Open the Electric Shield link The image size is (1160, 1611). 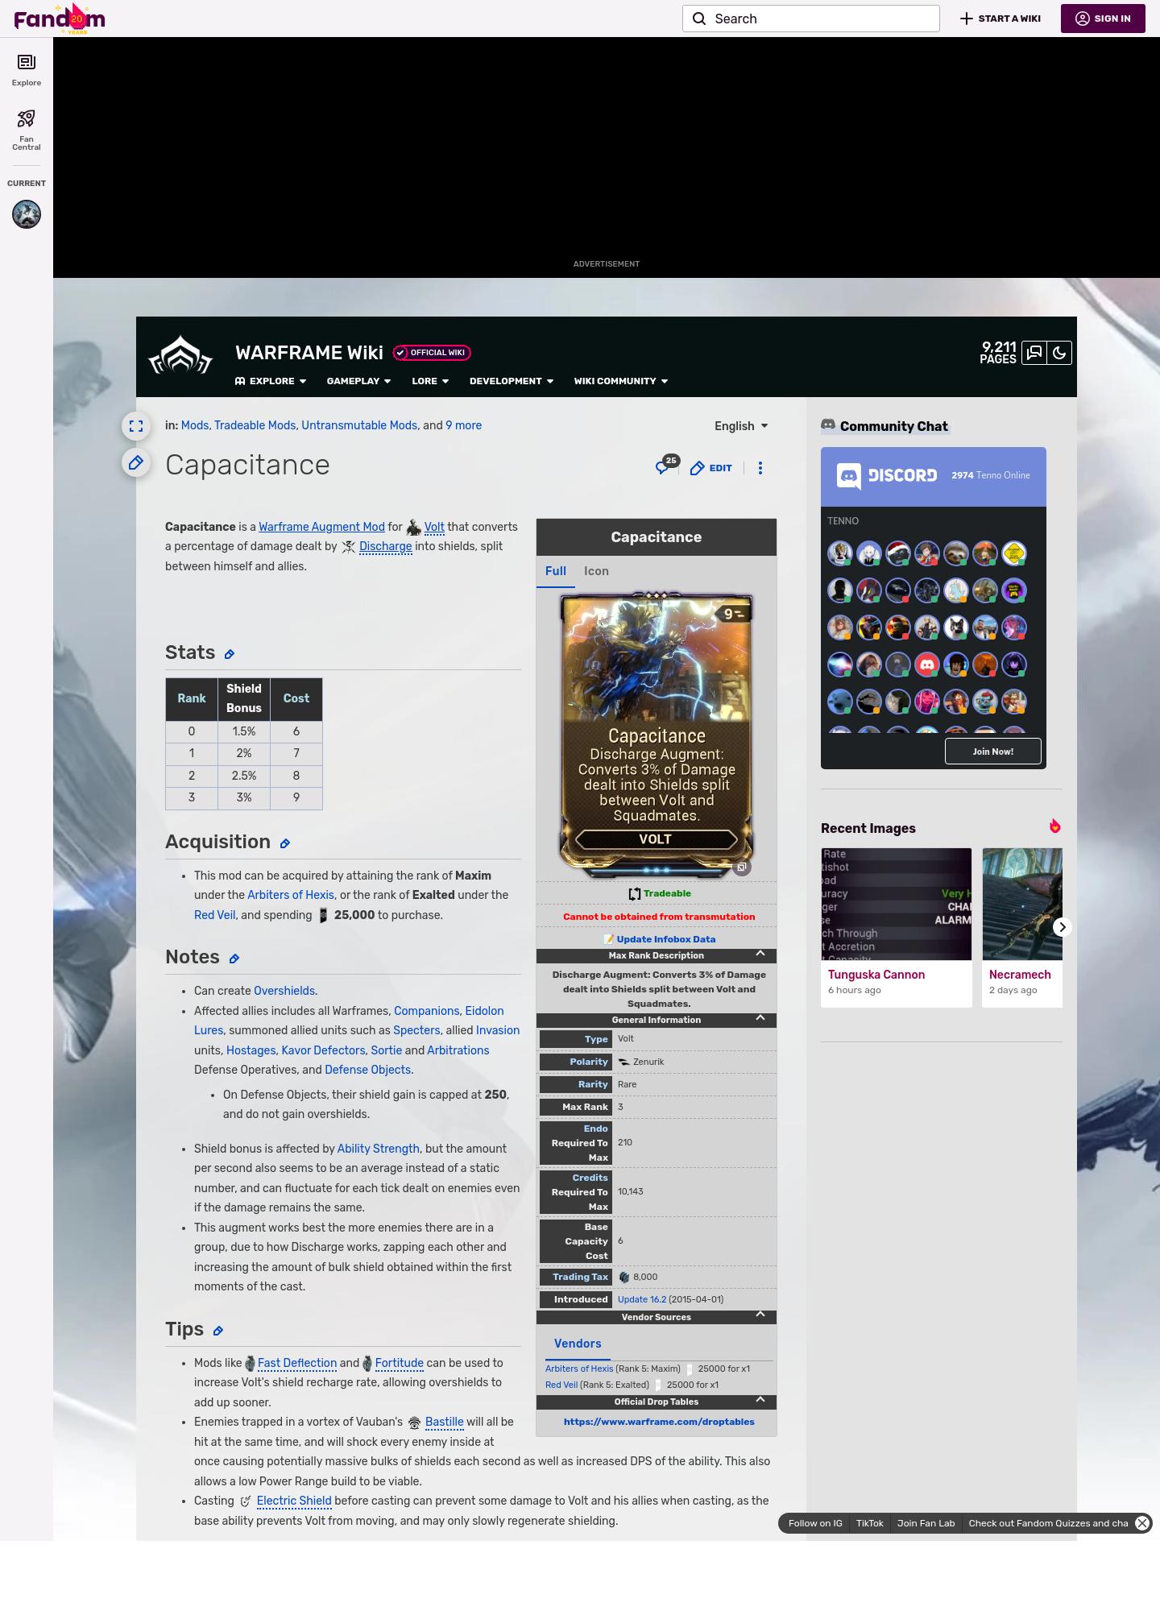tap(294, 1501)
